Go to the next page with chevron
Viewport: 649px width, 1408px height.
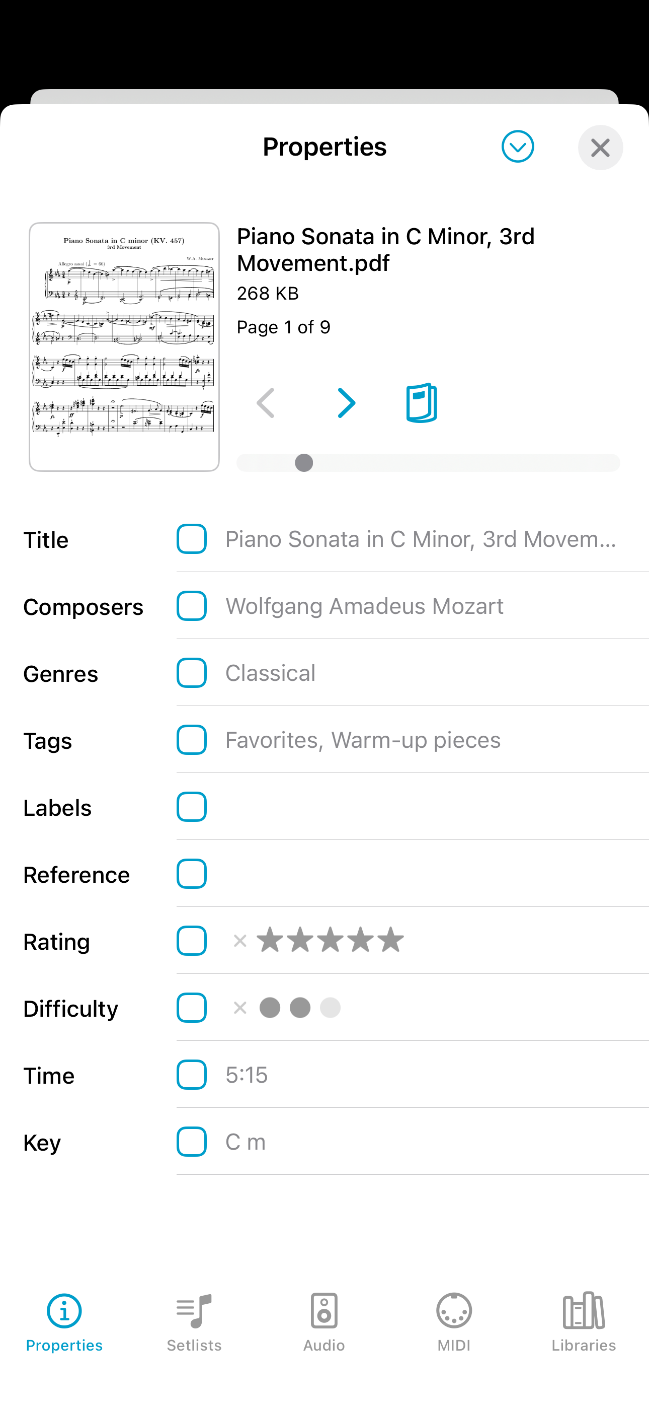[x=346, y=403]
